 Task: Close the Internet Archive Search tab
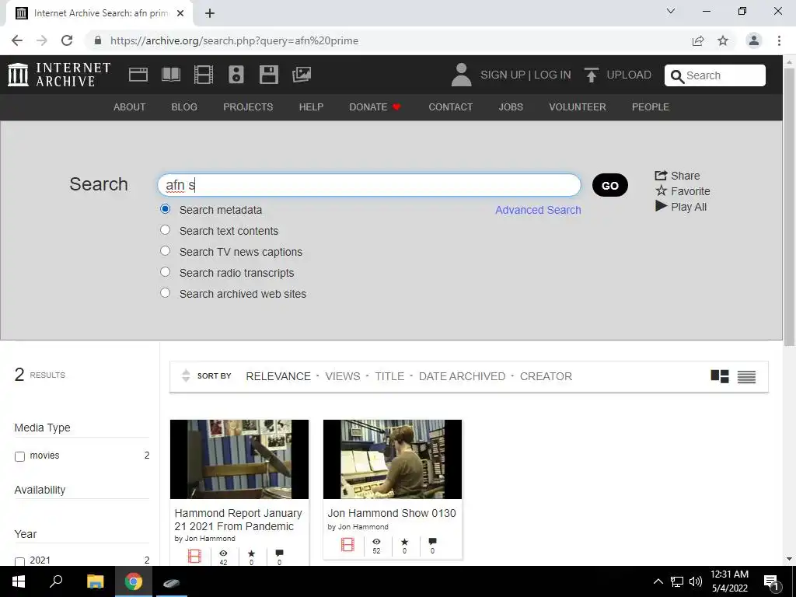pyautogui.click(x=180, y=13)
